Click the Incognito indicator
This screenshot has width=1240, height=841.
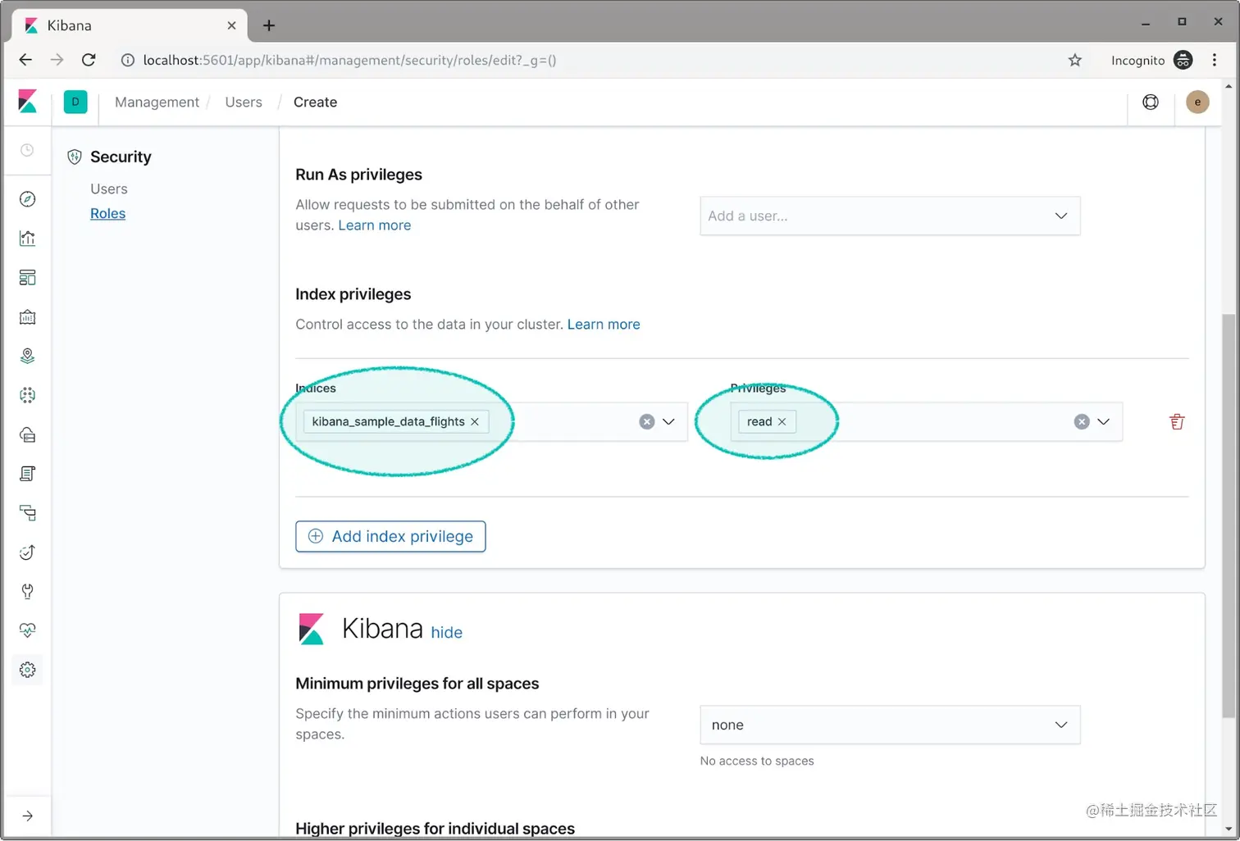(1151, 60)
